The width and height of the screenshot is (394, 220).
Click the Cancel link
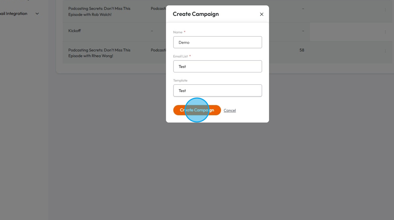coord(230,110)
